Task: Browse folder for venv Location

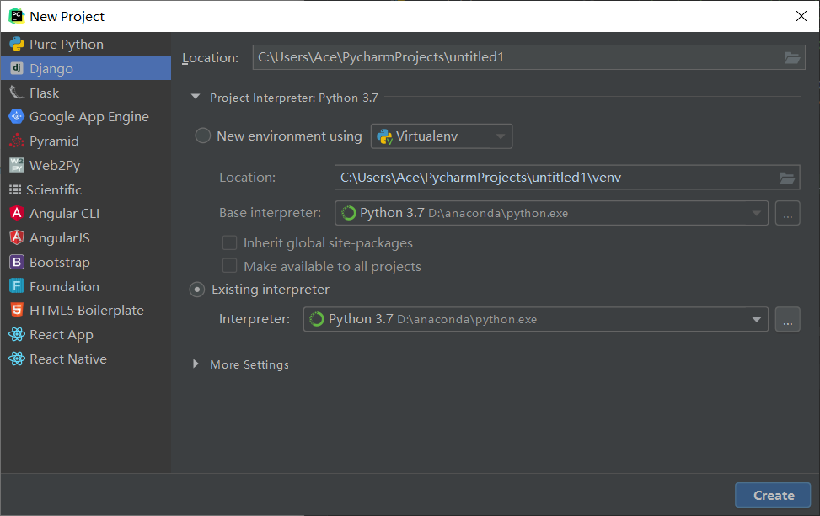Action: click(787, 178)
